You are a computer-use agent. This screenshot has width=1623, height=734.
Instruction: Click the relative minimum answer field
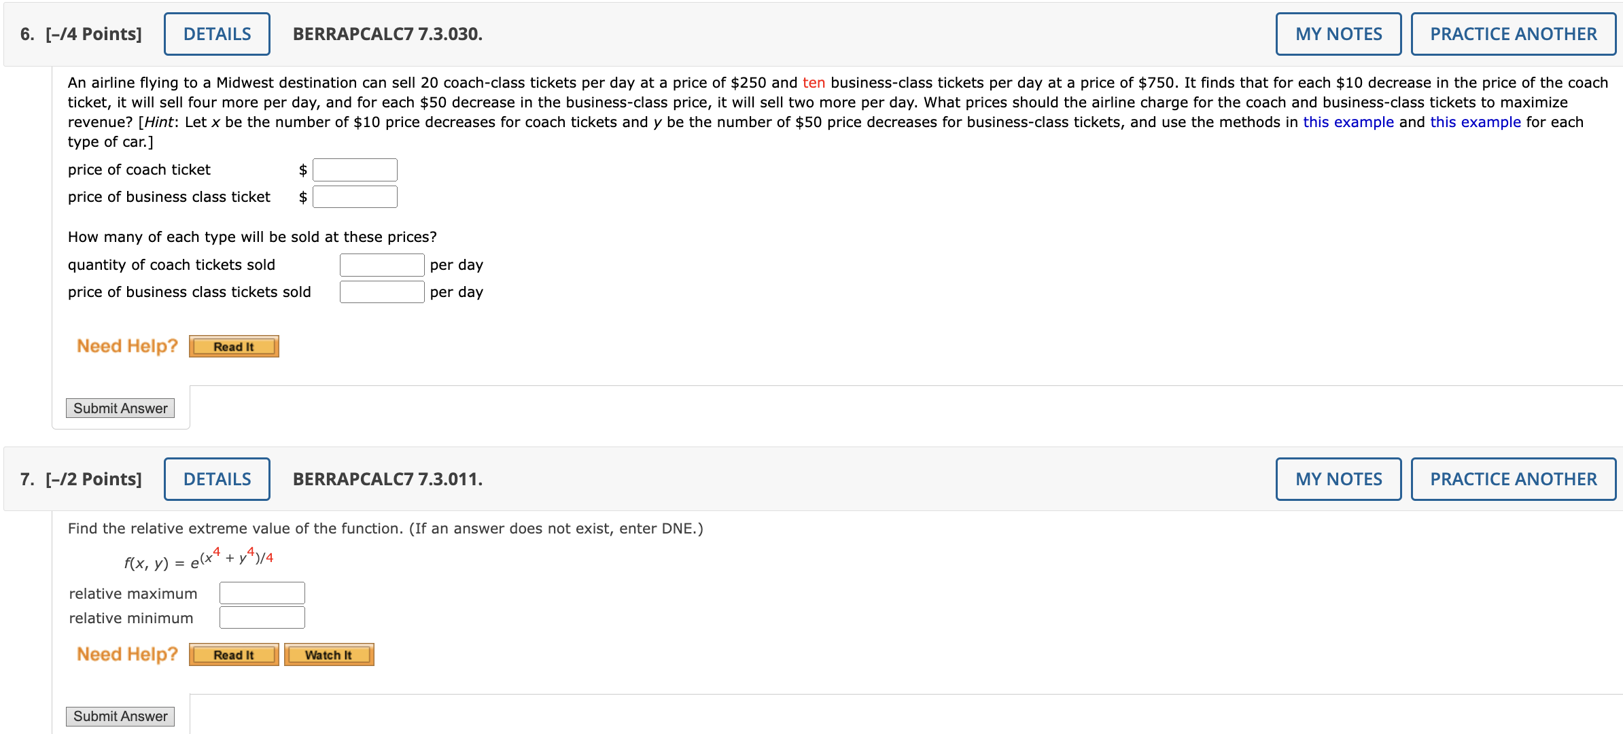[262, 618]
